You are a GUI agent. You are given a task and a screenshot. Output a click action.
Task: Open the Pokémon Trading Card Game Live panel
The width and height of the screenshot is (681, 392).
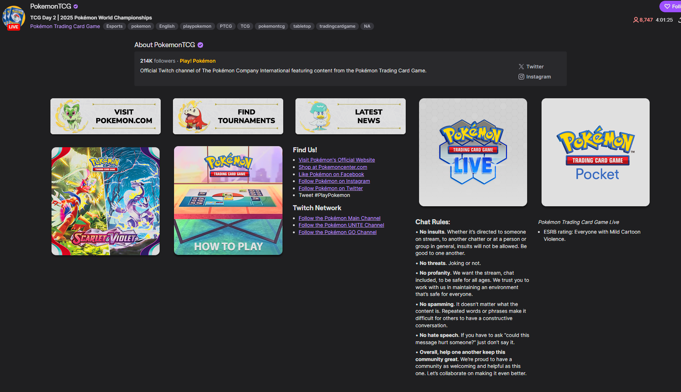[473, 152]
